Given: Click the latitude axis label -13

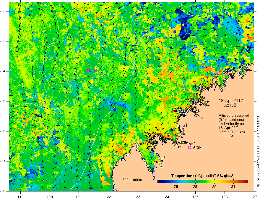Looking at the screenshot, I should pos(3,41).
